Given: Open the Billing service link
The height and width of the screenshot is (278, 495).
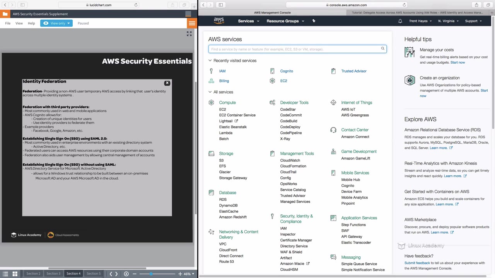Looking at the screenshot, I should (x=224, y=81).
